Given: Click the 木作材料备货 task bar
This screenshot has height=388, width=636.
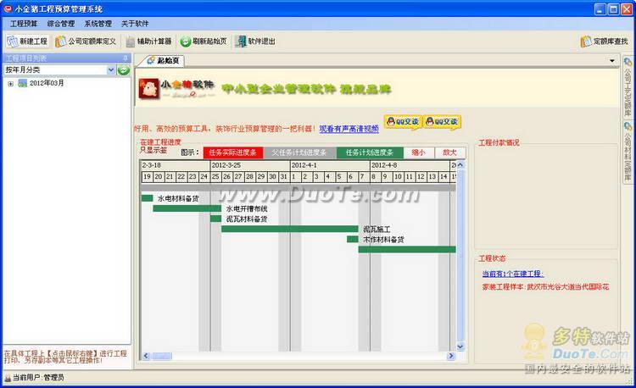Looking at the screenshot, I should pyautogui.click(x=353, y=240).
